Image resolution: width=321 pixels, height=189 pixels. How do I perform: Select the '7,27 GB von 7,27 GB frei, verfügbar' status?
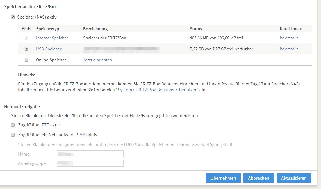(222, 49)
